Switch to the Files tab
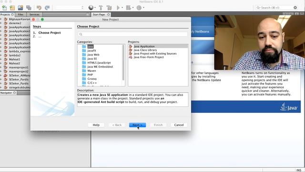This screenshot has width=305, height=172. [20, 14]
